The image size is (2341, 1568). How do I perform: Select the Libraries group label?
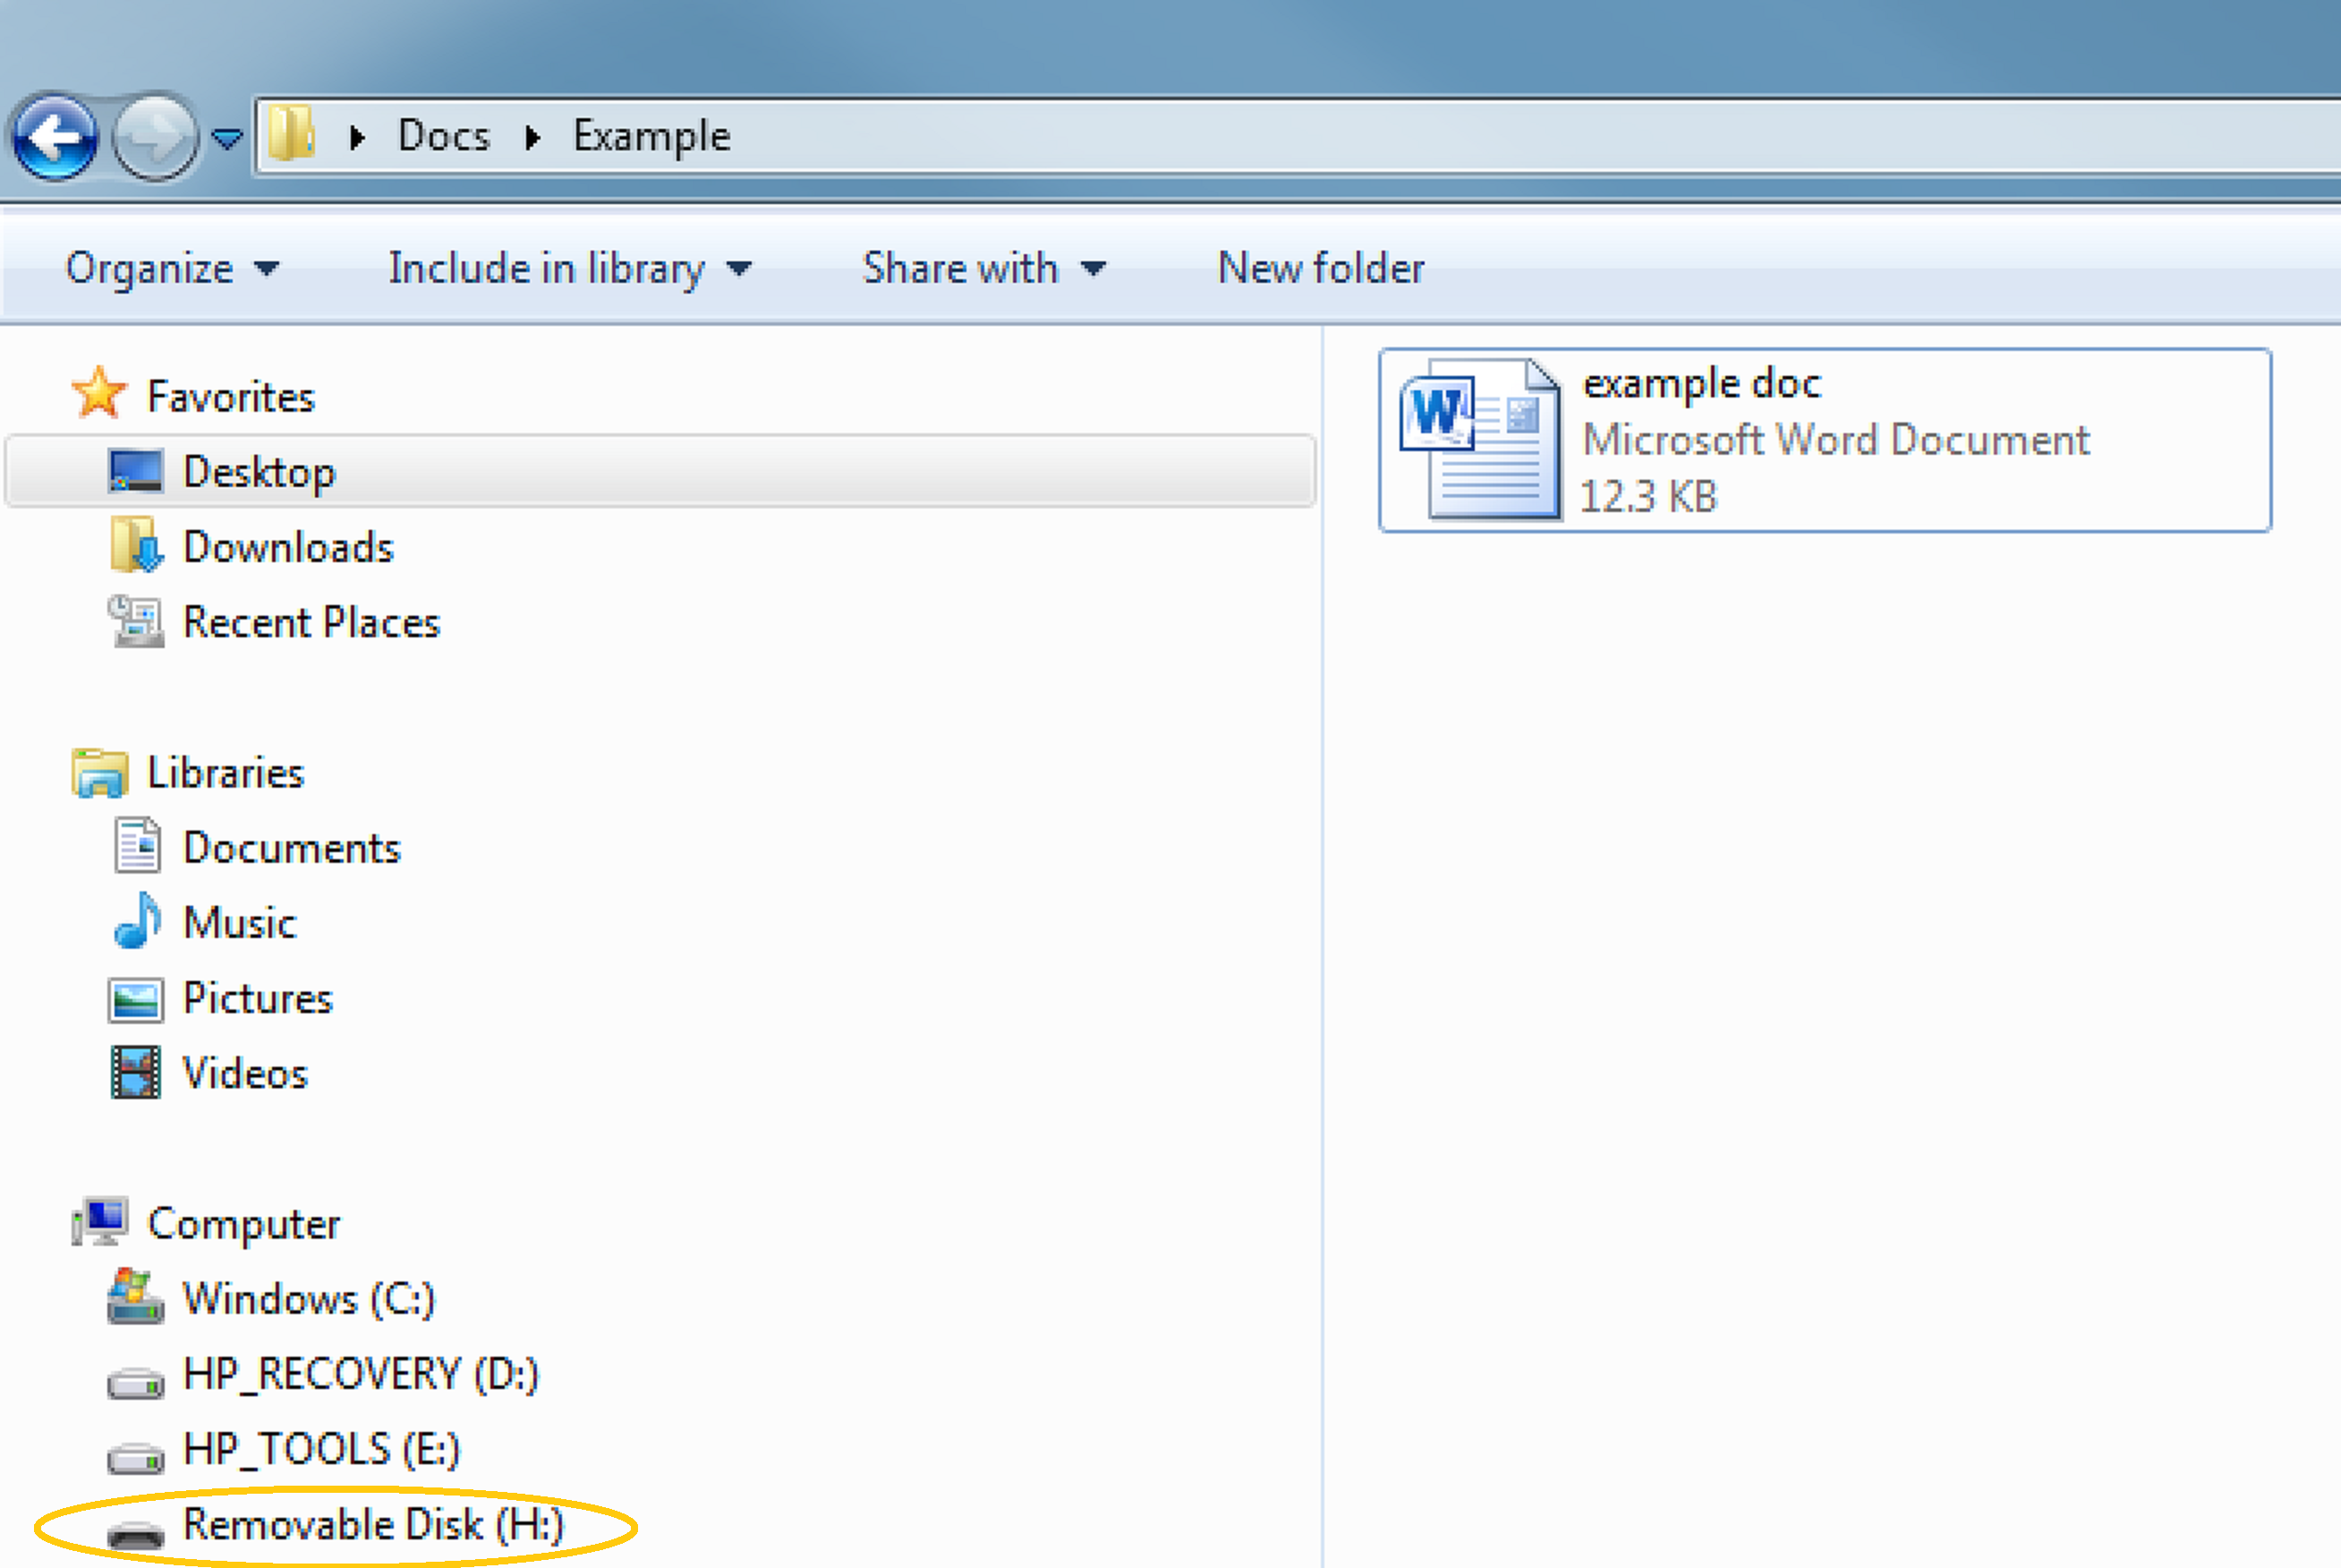[x=225, y=773]
